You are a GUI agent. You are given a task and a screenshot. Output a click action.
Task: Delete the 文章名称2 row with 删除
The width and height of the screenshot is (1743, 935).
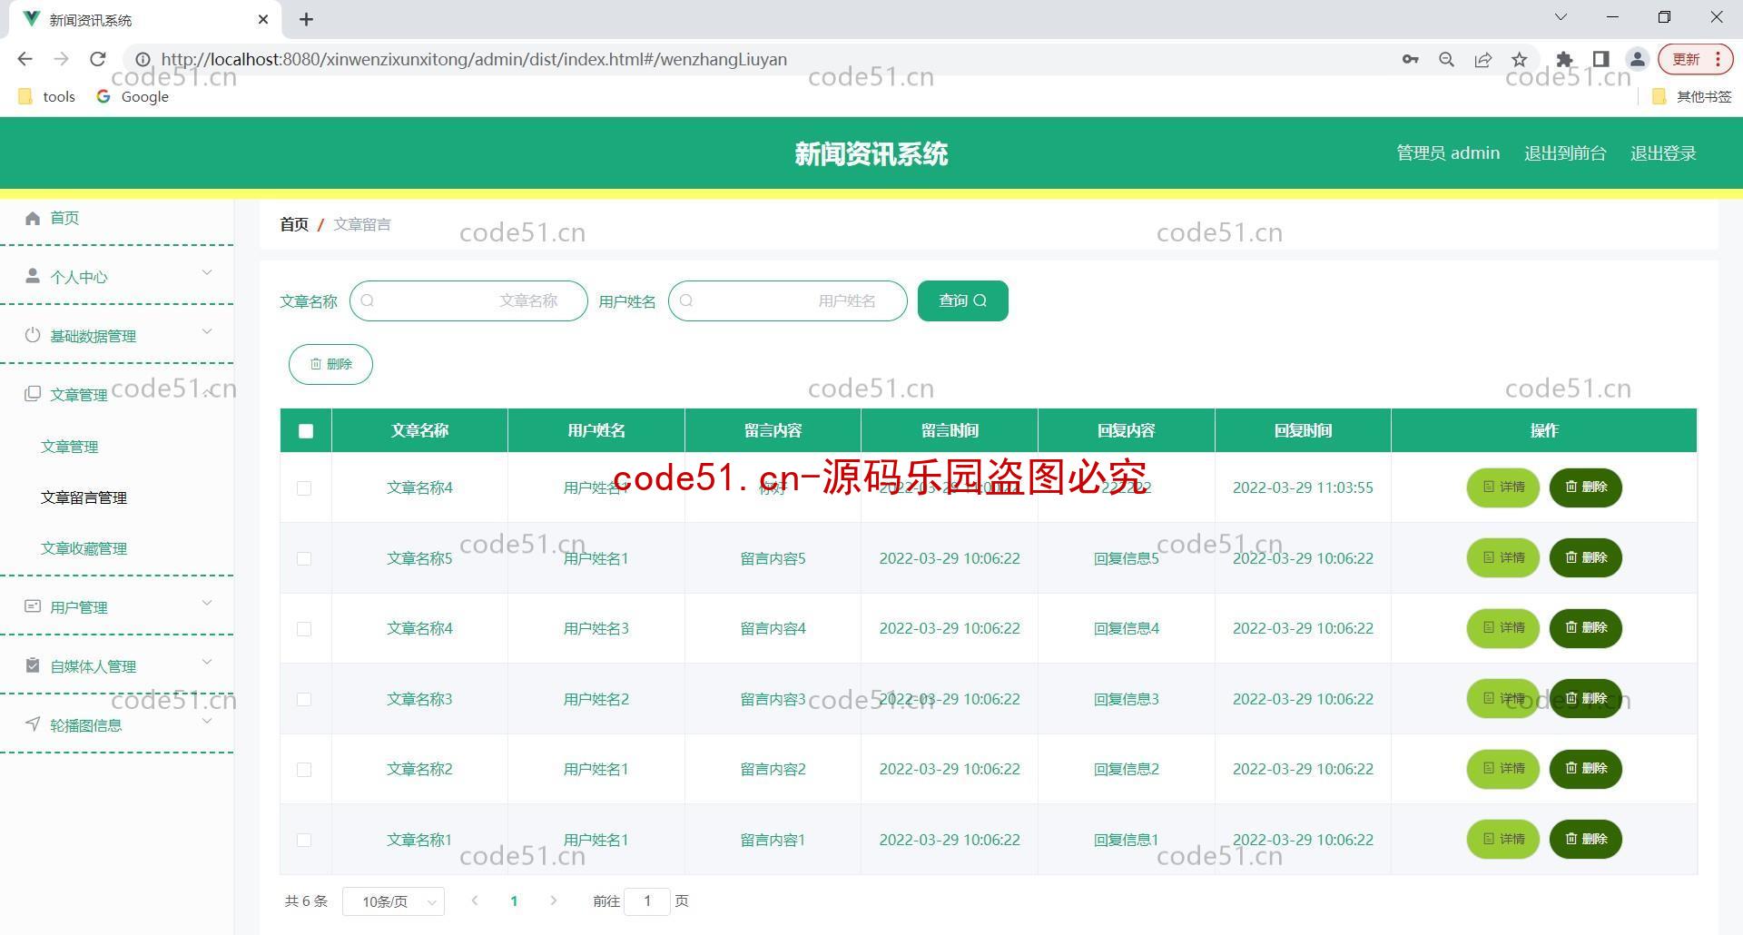[x=1585, y=769]
